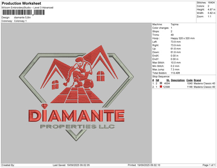This screenshot has height=168, width=217.
Task: Click the 'Code' column header
Action: tap(189, 80)
